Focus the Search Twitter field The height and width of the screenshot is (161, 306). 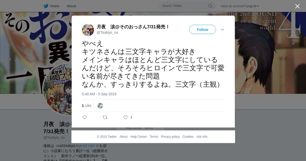coord(187,6)
